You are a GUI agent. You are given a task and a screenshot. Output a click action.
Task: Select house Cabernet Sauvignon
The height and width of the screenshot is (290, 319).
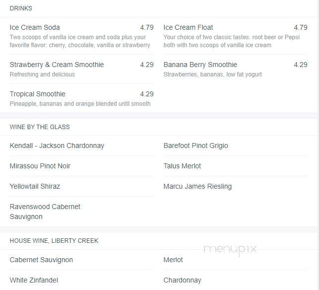point(41,260)
